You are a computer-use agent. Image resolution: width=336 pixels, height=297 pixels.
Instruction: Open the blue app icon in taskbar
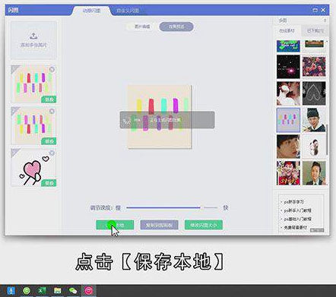click(11, 291)
